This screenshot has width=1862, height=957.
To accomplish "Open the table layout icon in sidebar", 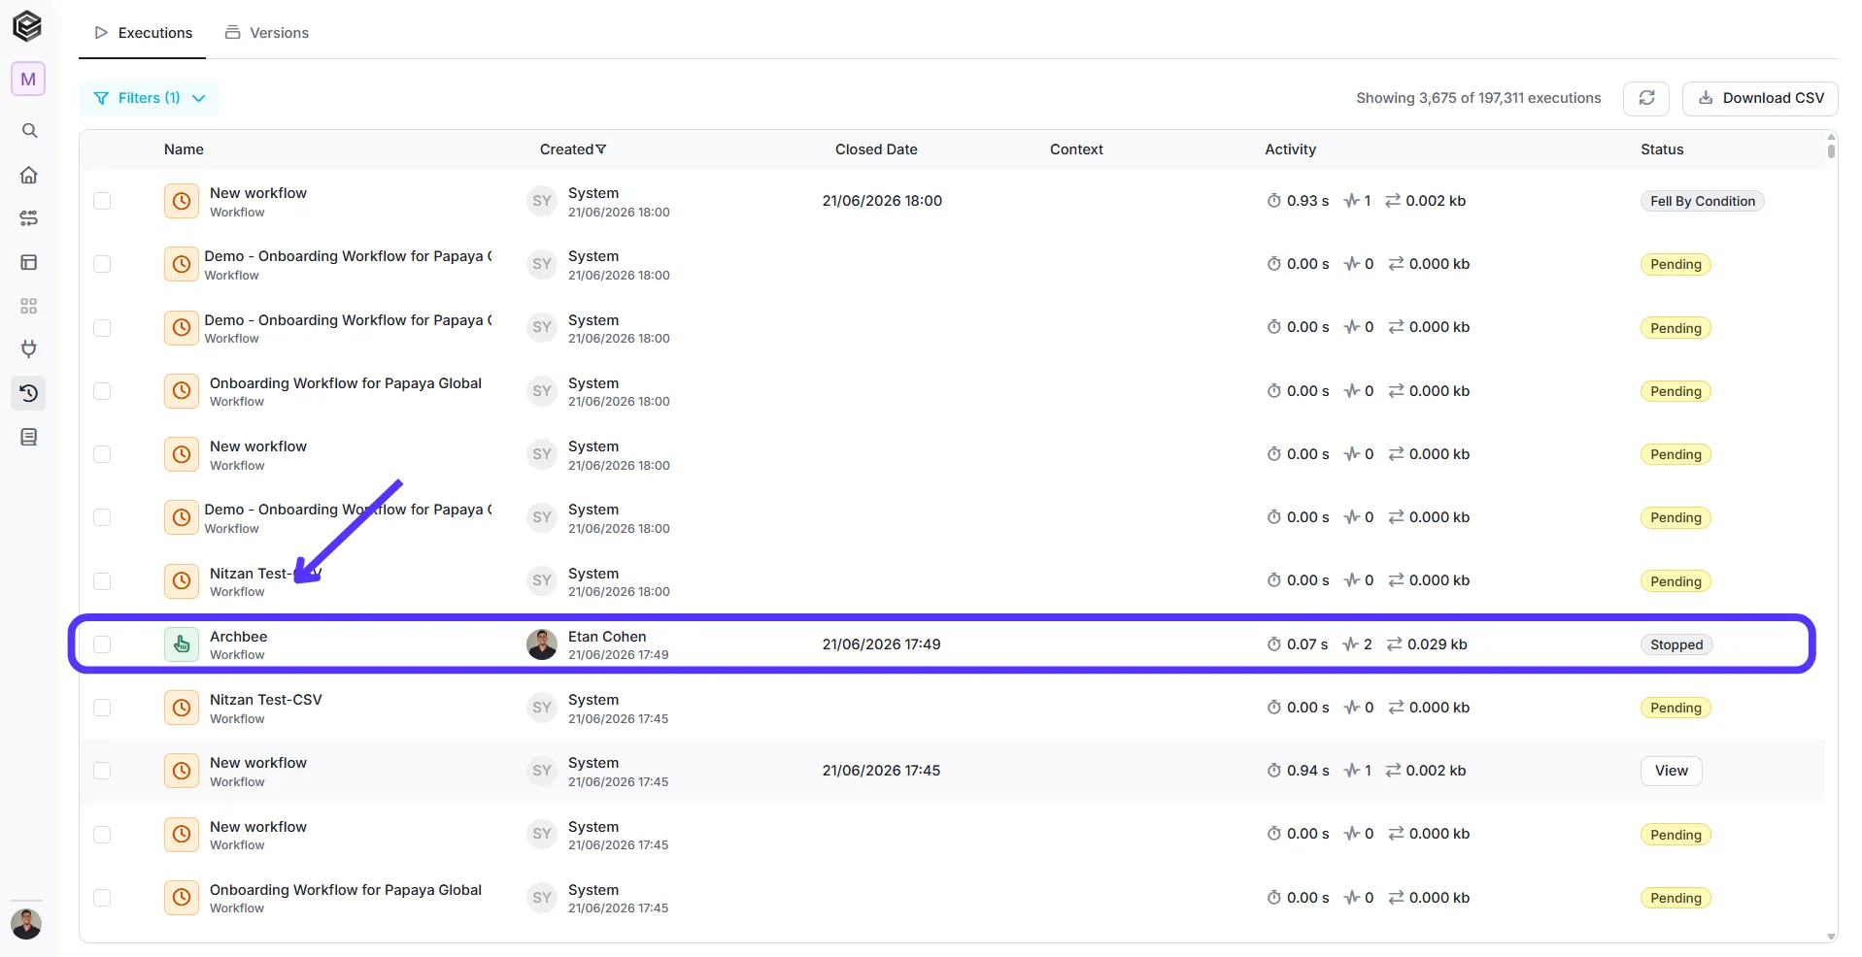I will [x=29, y=262].
